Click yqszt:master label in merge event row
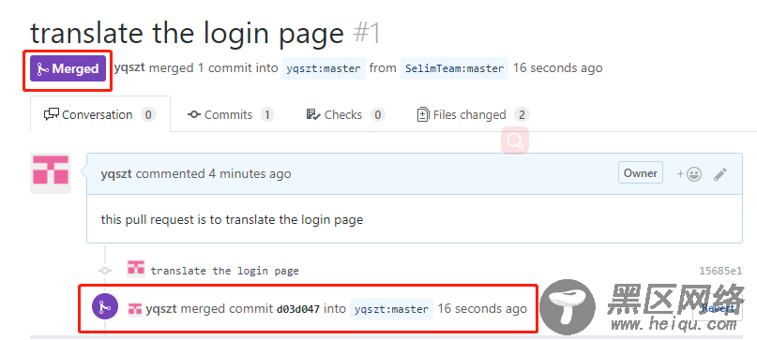757x340 pixels. [391, 309]
